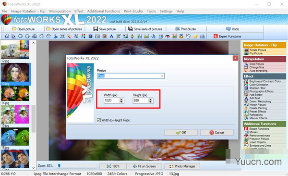Click the Save picture button
288x176 pixels.
(x=105, y=29)
